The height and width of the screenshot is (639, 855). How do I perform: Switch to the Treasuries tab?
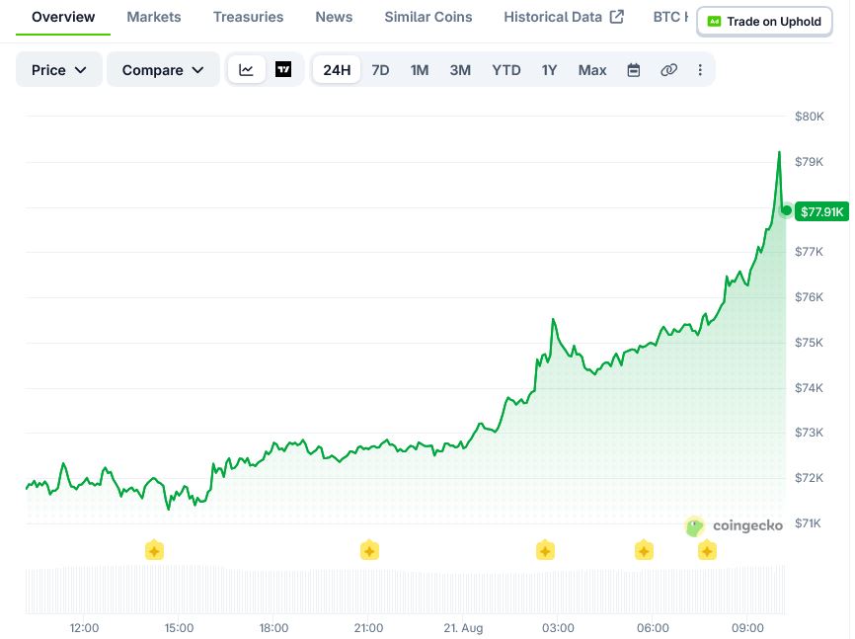(248, 17)
